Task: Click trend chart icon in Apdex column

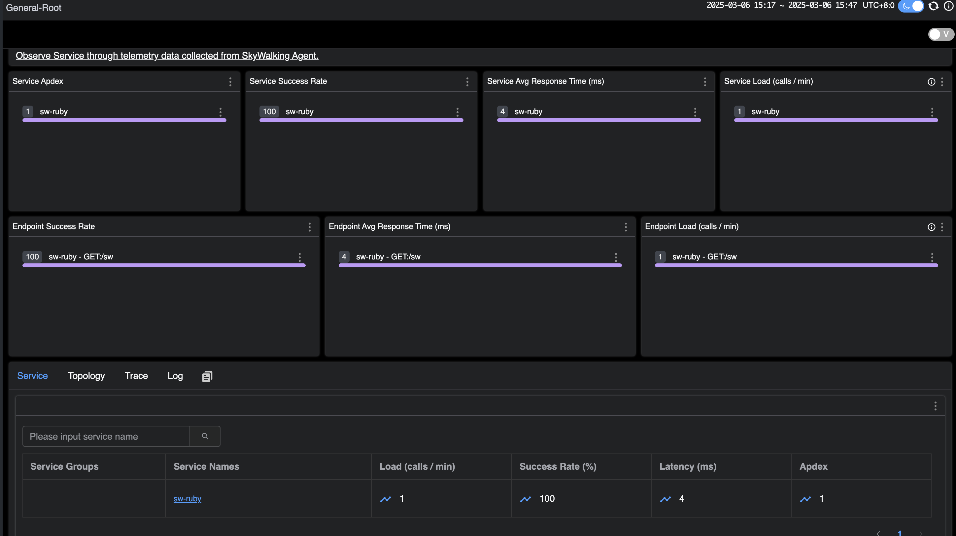Action: 805,499
